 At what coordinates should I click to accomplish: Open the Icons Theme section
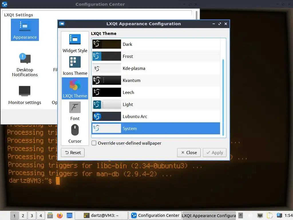pyautogui.click(x=75, y=66)
